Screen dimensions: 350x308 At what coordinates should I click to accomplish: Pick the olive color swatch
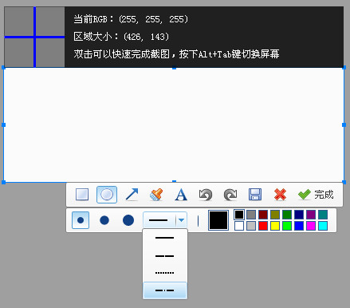coord(275,215)
